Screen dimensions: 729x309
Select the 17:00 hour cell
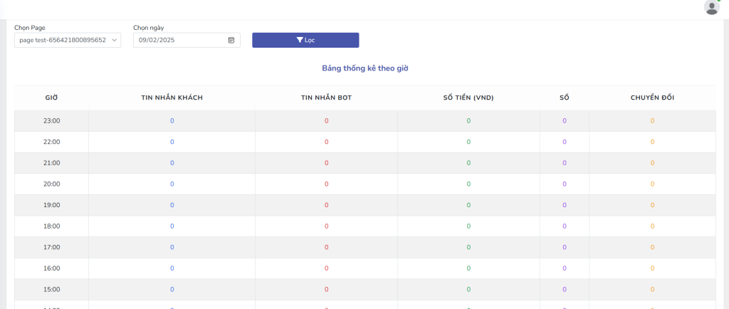tap(51, 247)
